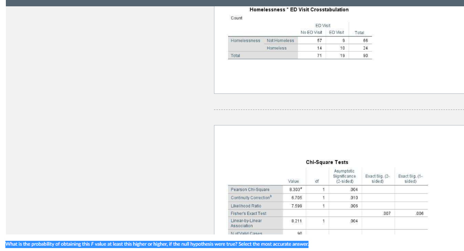Screen dimensions: 464x251
Task: Click the 'Count' label above crosstab
Action: pyautogui.click(x=236, y=18)
